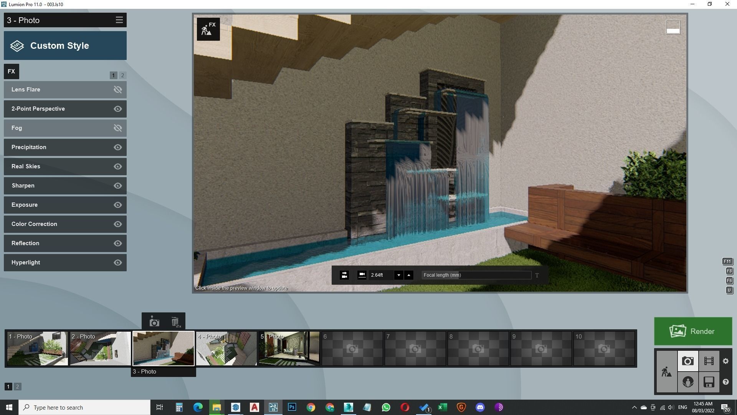Open the 360 Panorama mode icon

click(x=687, y=382)
